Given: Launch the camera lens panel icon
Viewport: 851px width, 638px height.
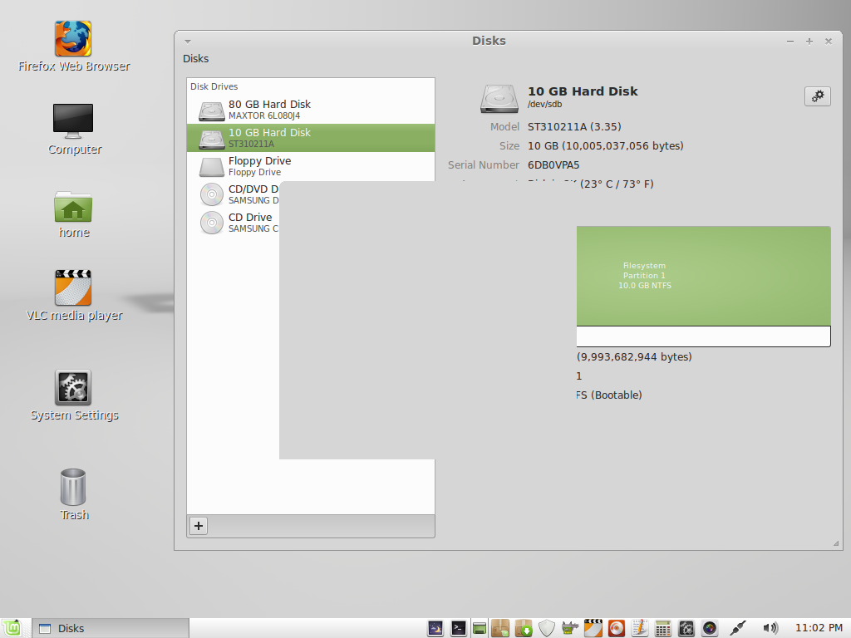Looking at the screenshot, I should pos(710,628).
